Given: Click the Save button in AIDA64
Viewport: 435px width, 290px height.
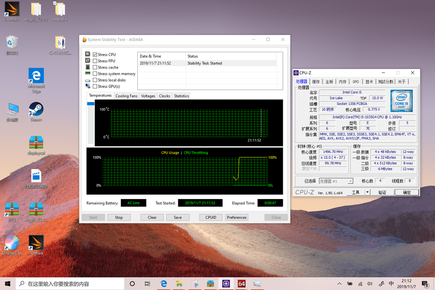Looking at the screenshot, I should 178,217.
